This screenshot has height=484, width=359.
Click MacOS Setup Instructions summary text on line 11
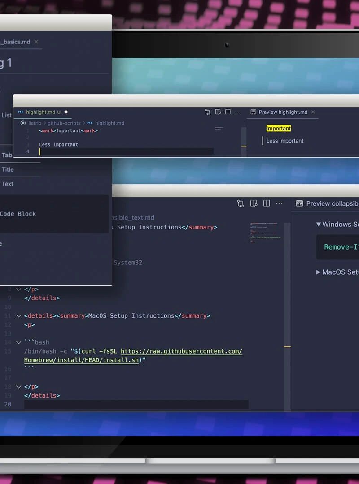click(131, 316)
